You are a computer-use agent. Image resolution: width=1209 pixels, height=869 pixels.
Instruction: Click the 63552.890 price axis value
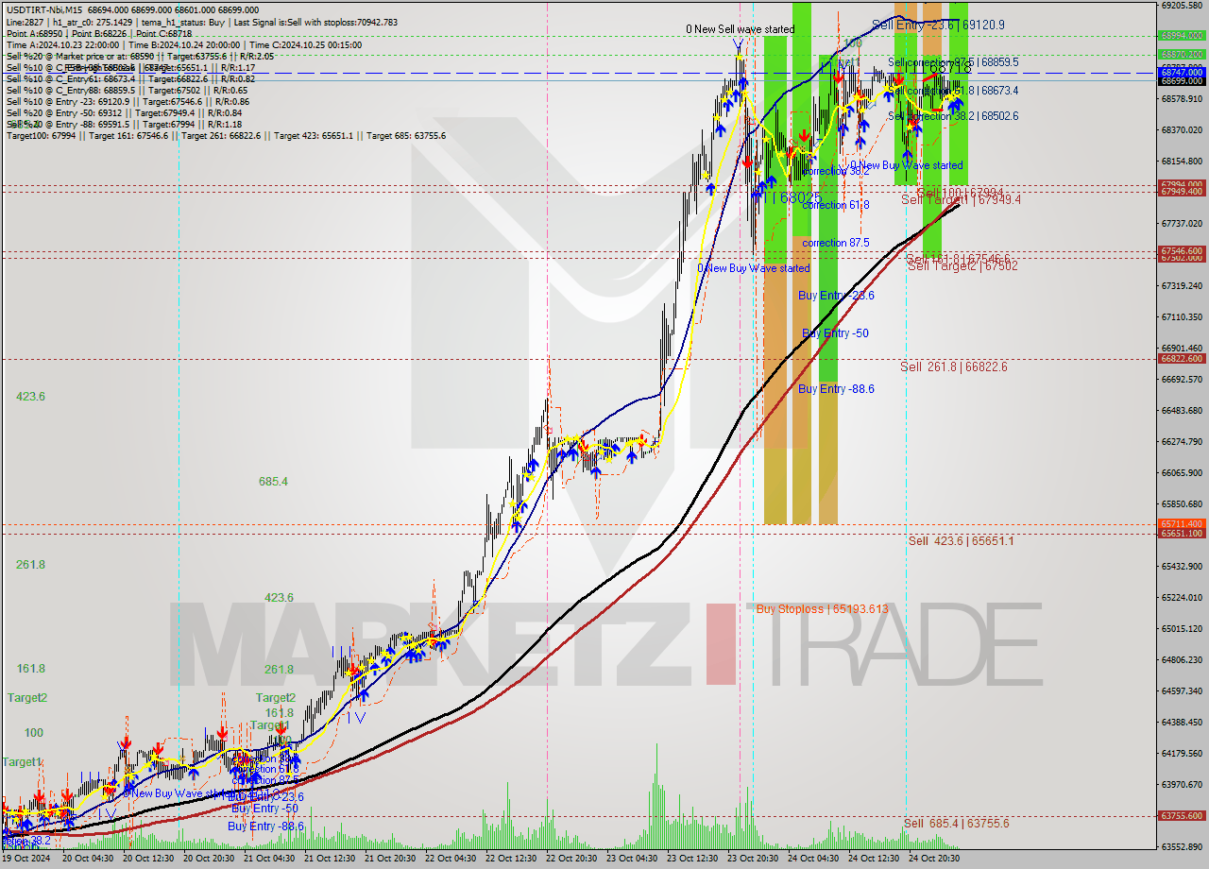(x=1182, y=846)
